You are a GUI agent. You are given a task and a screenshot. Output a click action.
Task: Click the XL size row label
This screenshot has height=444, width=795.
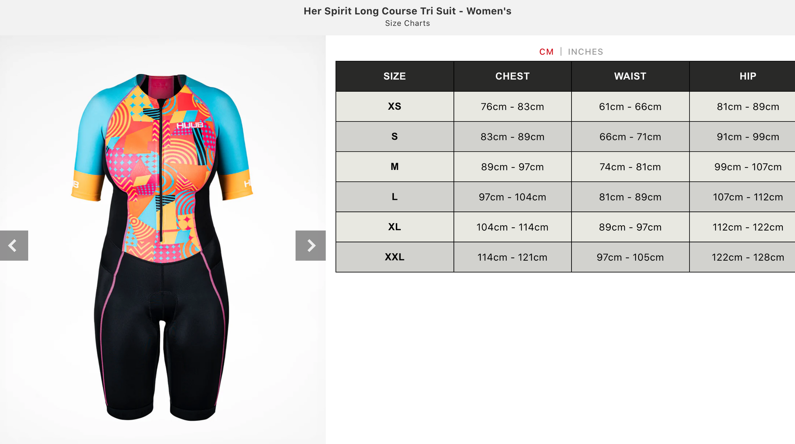click(395, 227)
